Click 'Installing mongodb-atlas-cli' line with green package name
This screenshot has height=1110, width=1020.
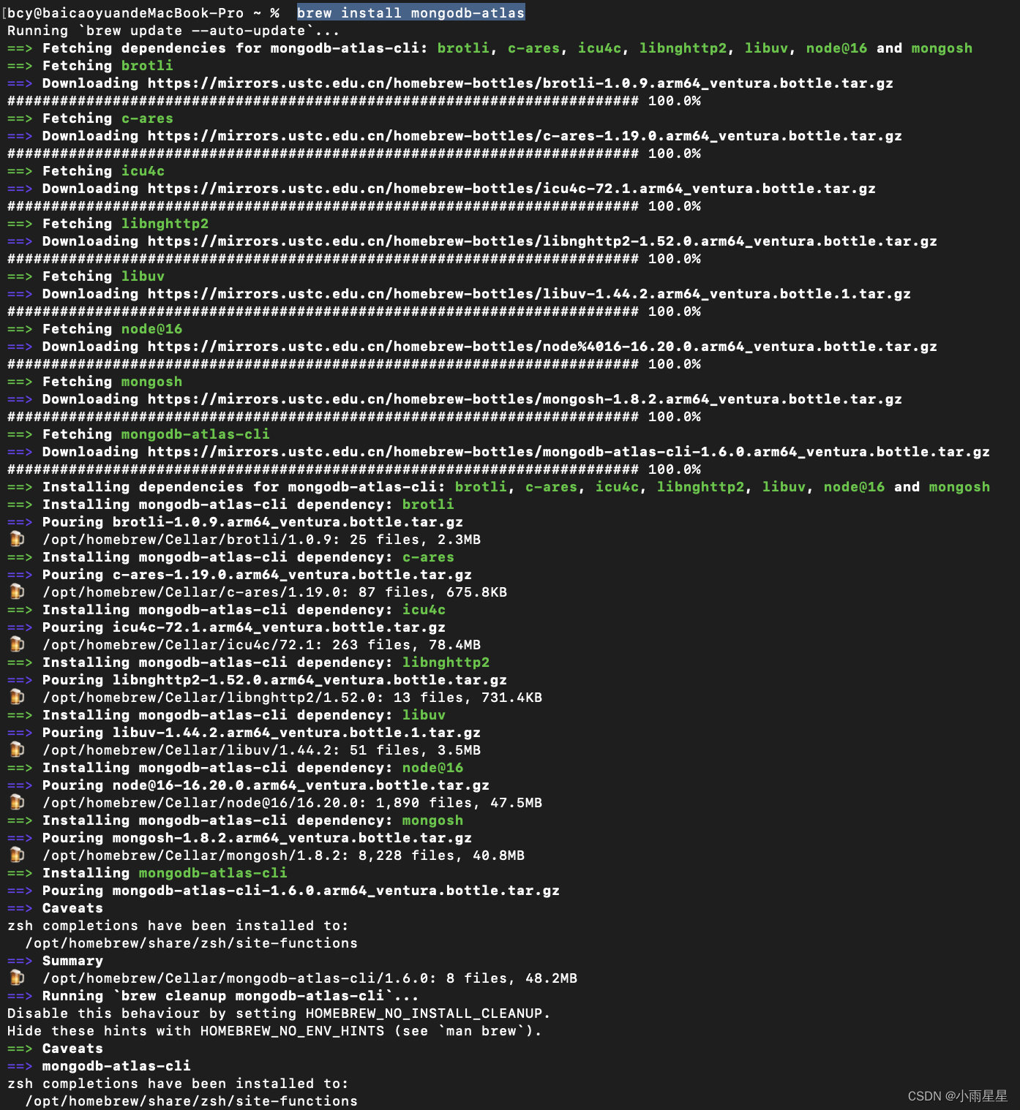point(147,873)
